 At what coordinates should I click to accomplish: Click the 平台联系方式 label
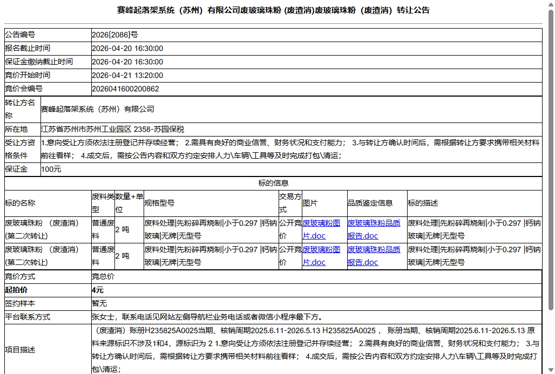(28, 317)
